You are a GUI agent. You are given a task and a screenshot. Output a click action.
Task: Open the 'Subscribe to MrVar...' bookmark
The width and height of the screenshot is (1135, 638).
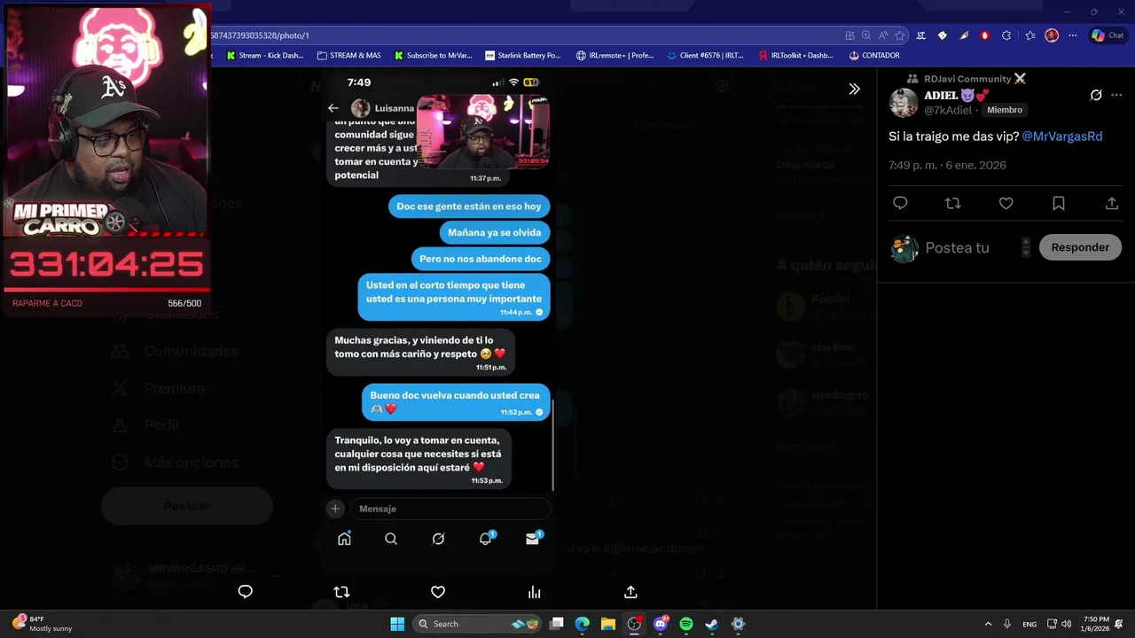coord(433,55)
